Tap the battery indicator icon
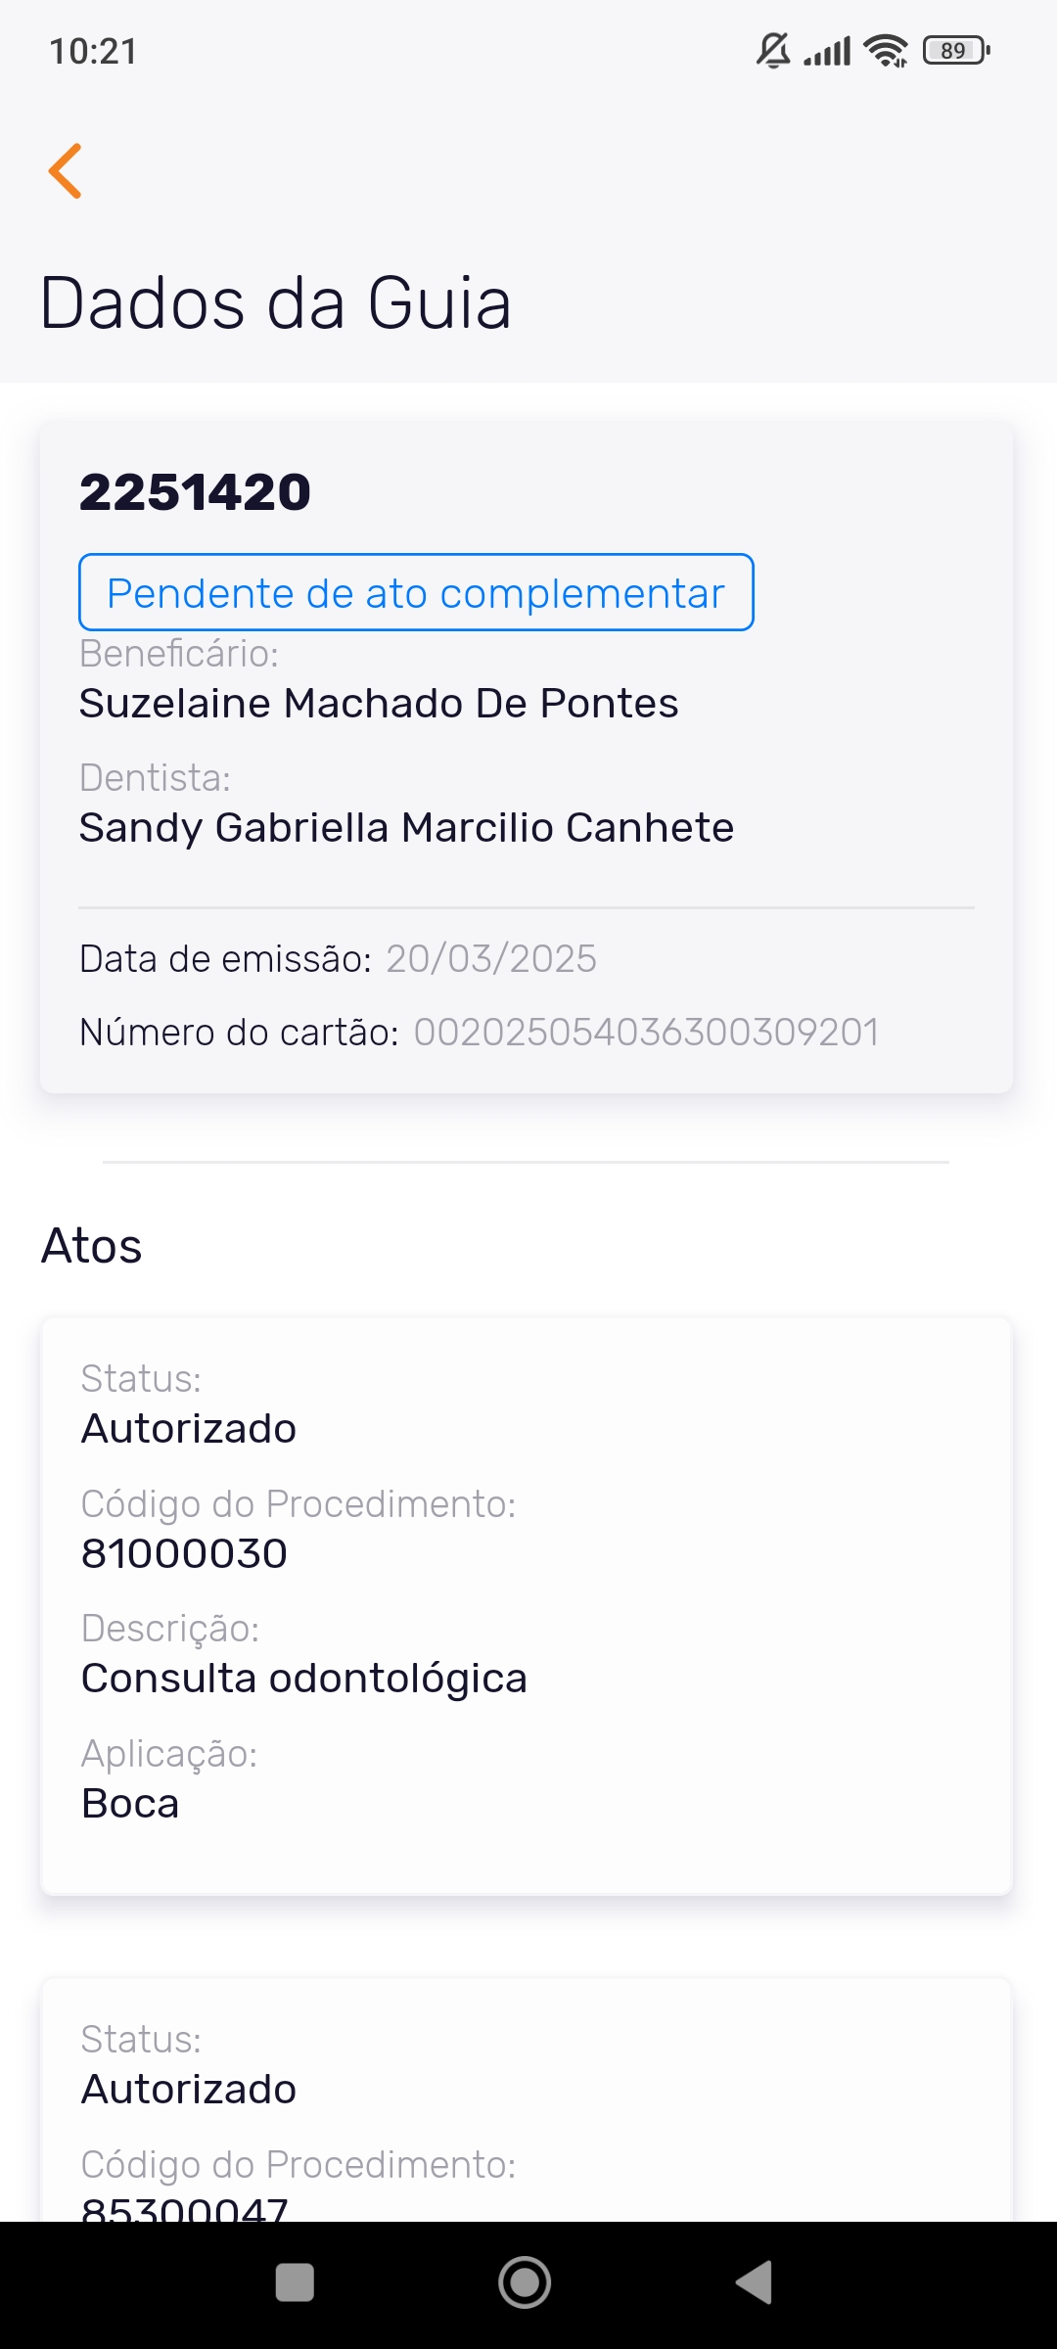Viewport: 1057px width, 2349px height. pos(956,50)
